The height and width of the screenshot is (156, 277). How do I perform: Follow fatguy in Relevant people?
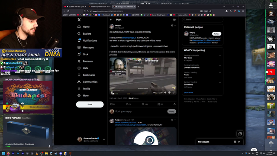pos(216,34)
